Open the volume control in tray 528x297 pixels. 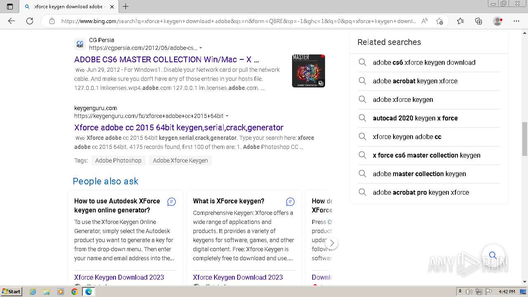pos(469,292)
